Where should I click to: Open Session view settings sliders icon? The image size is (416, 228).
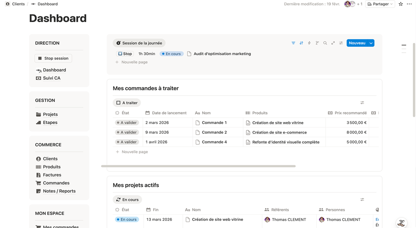coord(341,43)
